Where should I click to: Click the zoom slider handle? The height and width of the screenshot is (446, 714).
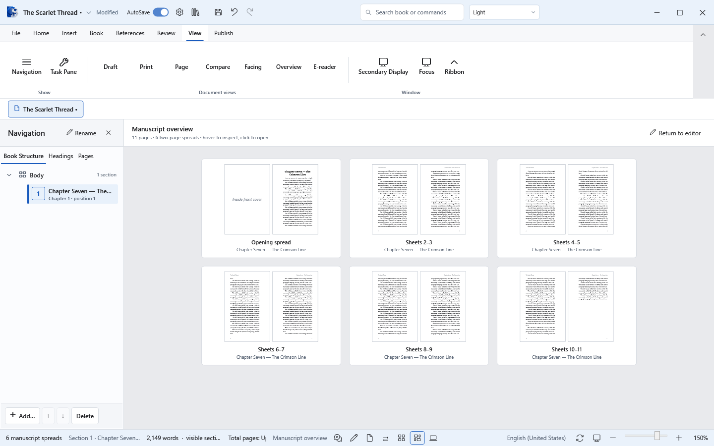pyautogui.click(x=657, y=436)
